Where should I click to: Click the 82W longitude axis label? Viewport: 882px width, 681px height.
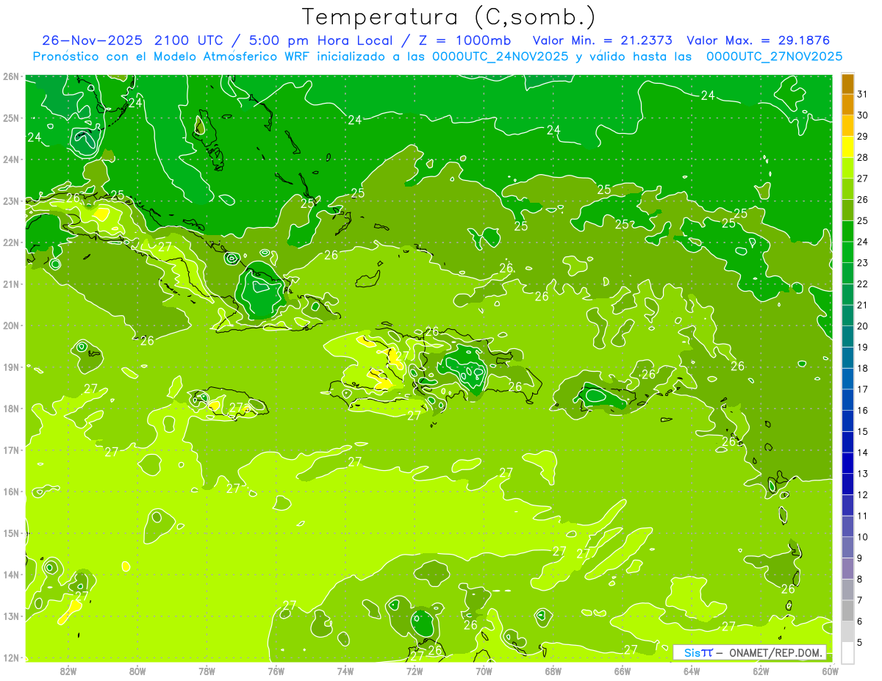(68, 671)
